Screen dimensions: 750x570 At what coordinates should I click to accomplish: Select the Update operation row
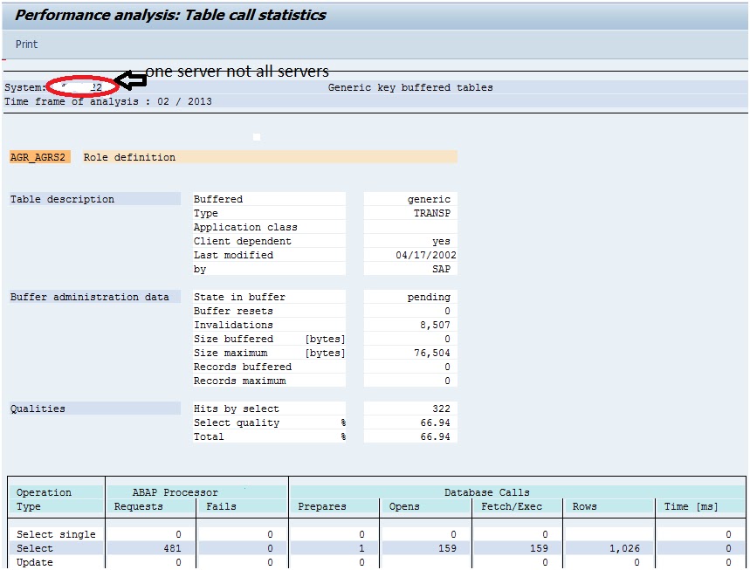[x=35, y=561]
